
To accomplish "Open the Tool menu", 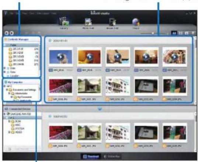I will [x=32, y=13].
